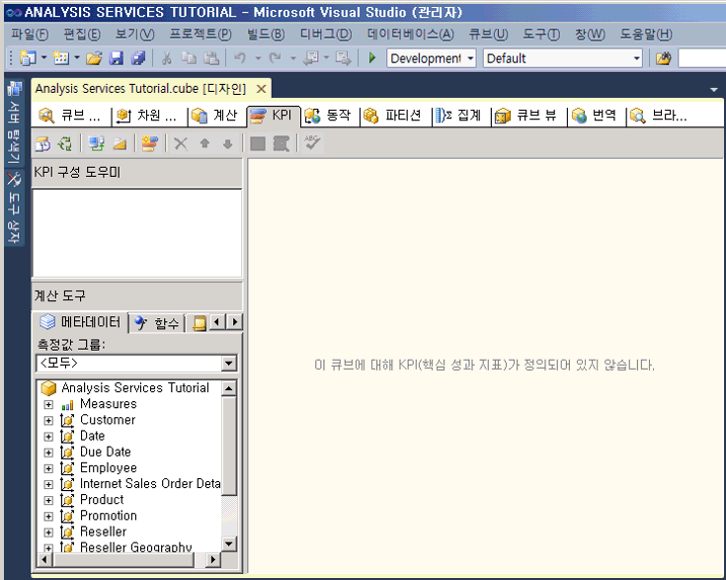
Task: Expand the Employee dimension node
Action: (48, 468)
